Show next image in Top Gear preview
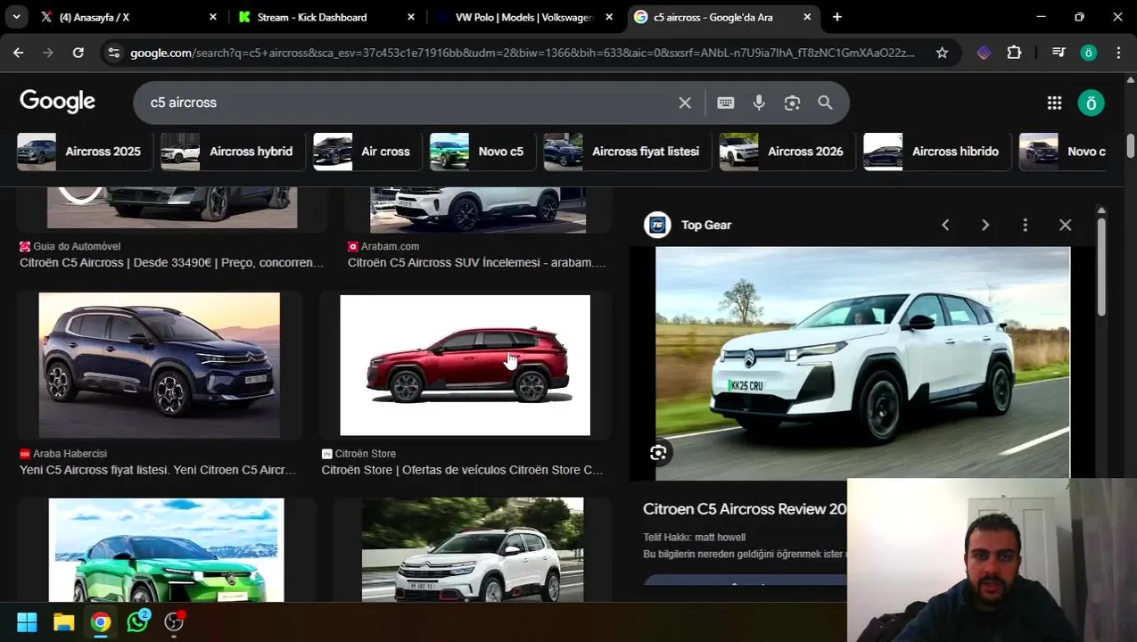Screen dimensions: 1137x642 985,225
